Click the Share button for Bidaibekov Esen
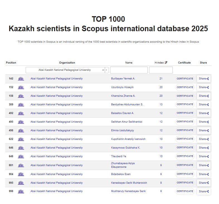The width and height of the screenshot is (219, 204). (x=204, y=174)
